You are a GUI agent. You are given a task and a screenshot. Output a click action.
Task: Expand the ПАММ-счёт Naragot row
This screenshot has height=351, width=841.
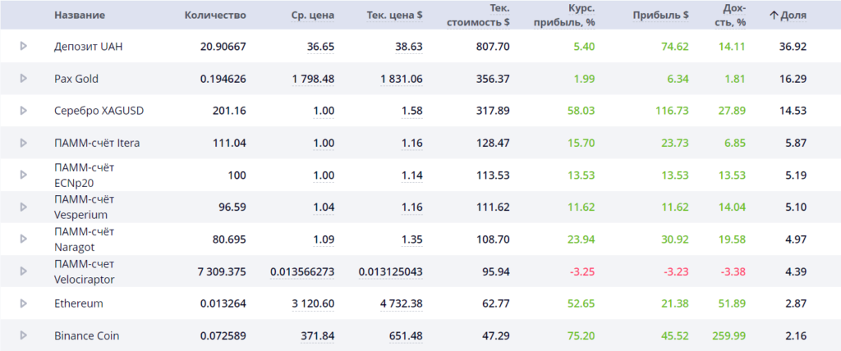[x=24, y=239]
